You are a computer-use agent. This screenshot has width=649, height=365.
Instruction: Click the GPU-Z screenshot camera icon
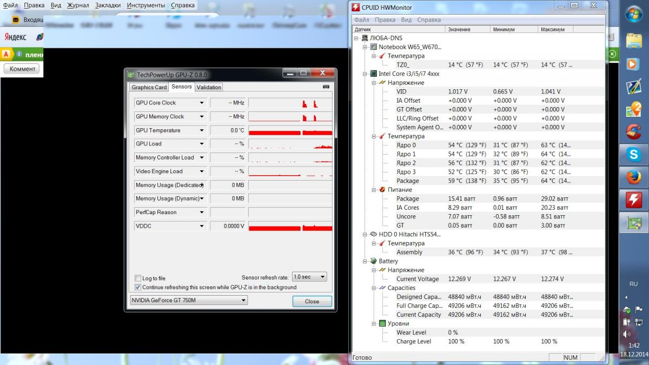click(326, 87)
